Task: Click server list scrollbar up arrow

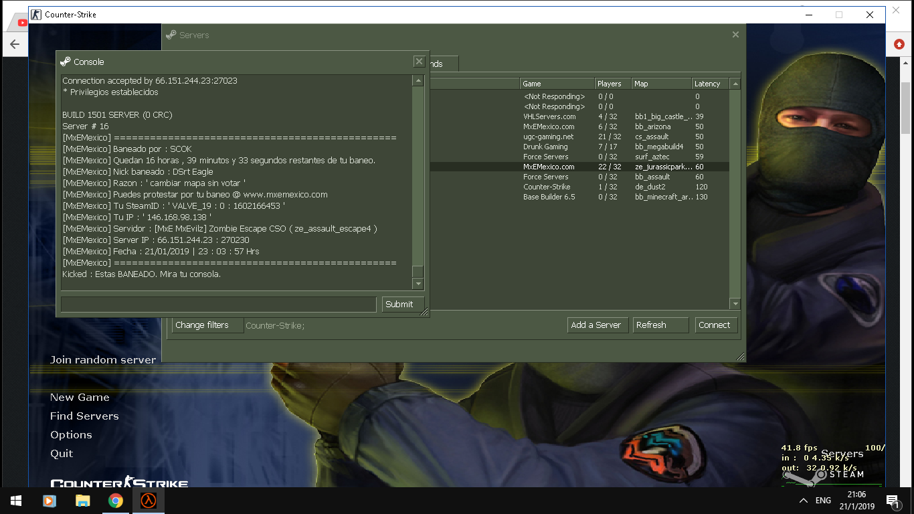Action: [x=735, y=84]
